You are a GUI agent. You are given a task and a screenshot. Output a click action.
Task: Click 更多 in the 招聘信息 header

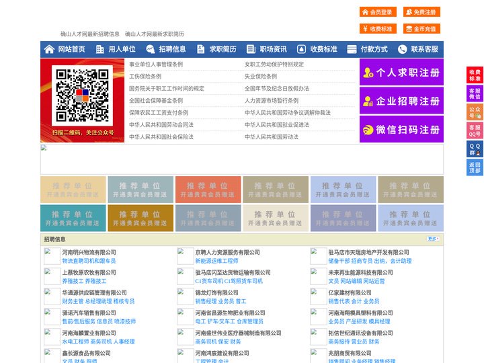[x=433, y=239]
